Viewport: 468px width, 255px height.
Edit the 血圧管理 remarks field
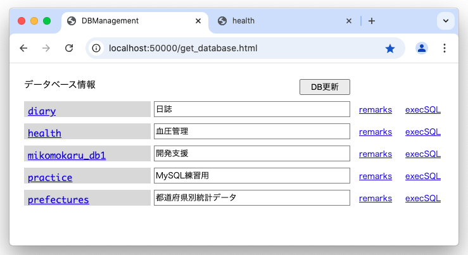[x=252, y=131]
